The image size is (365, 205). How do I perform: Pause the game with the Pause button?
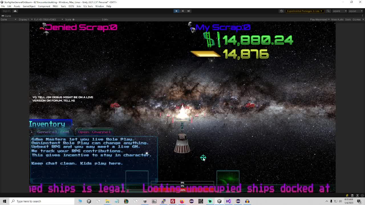point(182,11)
